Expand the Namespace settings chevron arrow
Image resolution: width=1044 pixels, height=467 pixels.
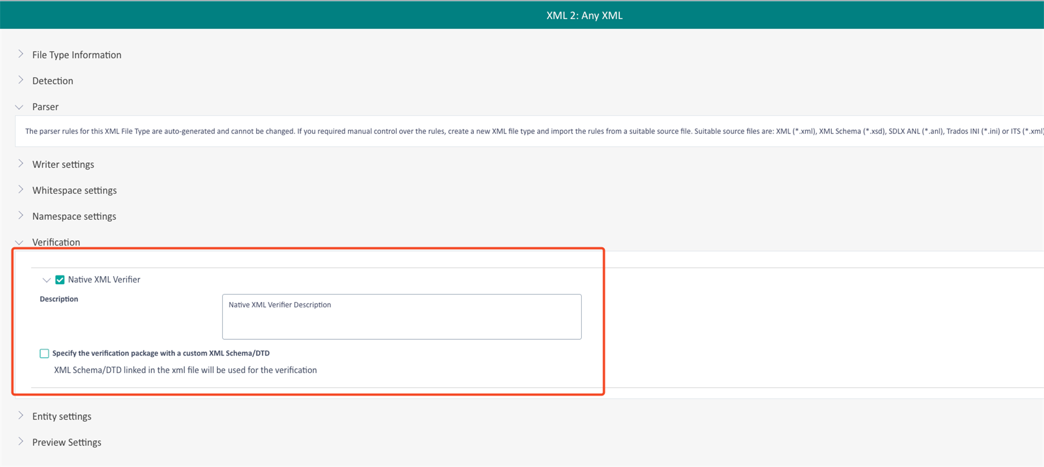coord(21,216)
